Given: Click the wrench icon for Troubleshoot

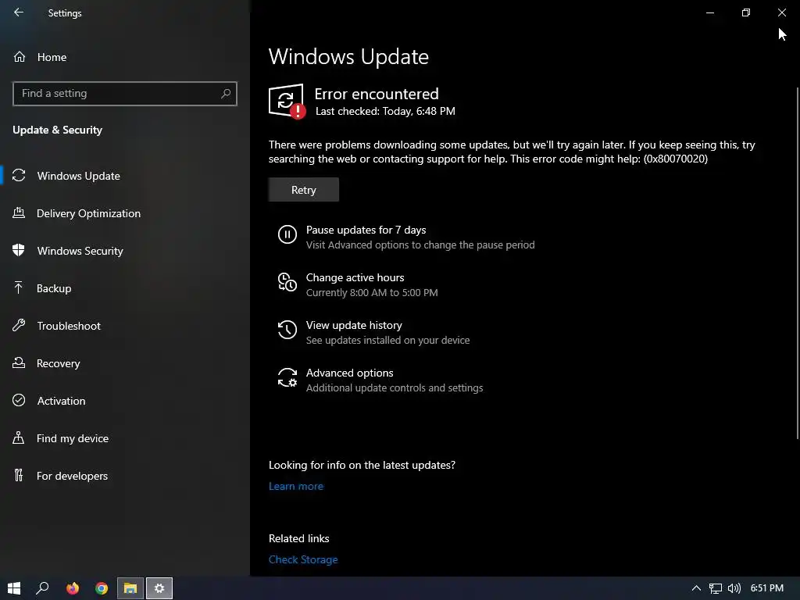Looking at the screenshot, I should tap(19, 325).
